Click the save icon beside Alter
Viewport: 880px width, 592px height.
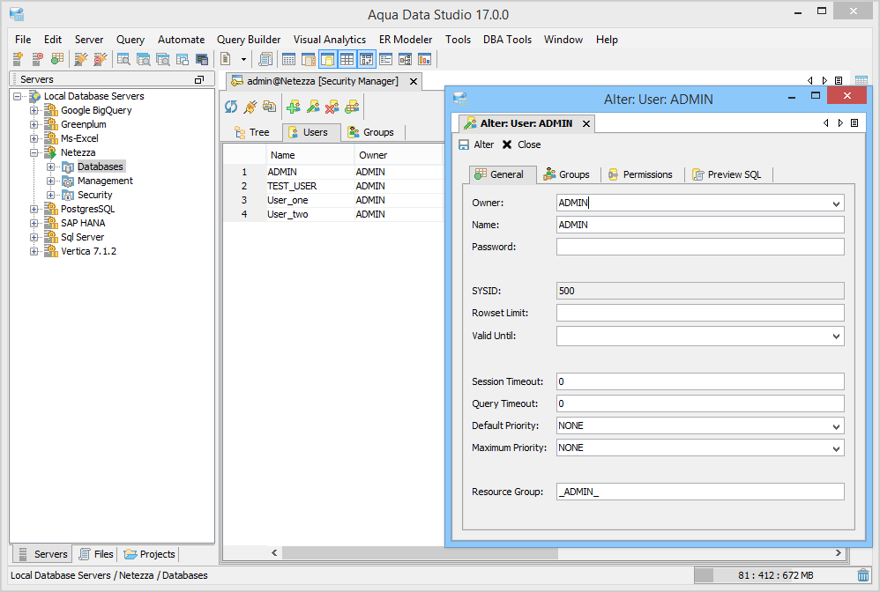click(464, 144)
